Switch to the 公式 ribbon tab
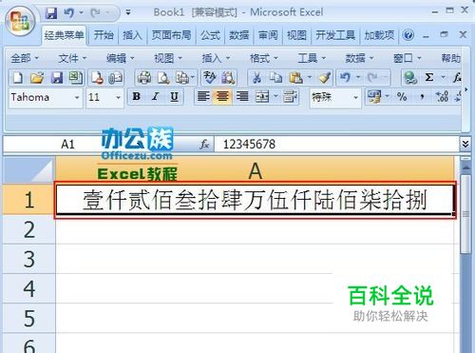This screenshot has height=353, width=475. [x=210, y=35]
